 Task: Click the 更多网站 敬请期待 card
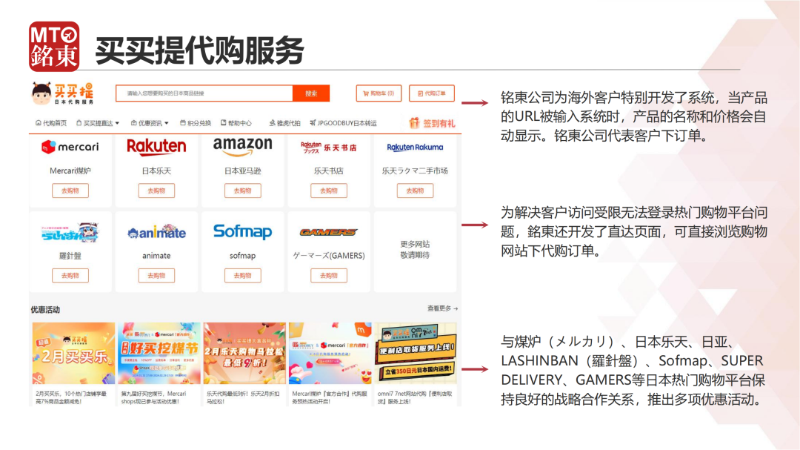tap(415, 251)
